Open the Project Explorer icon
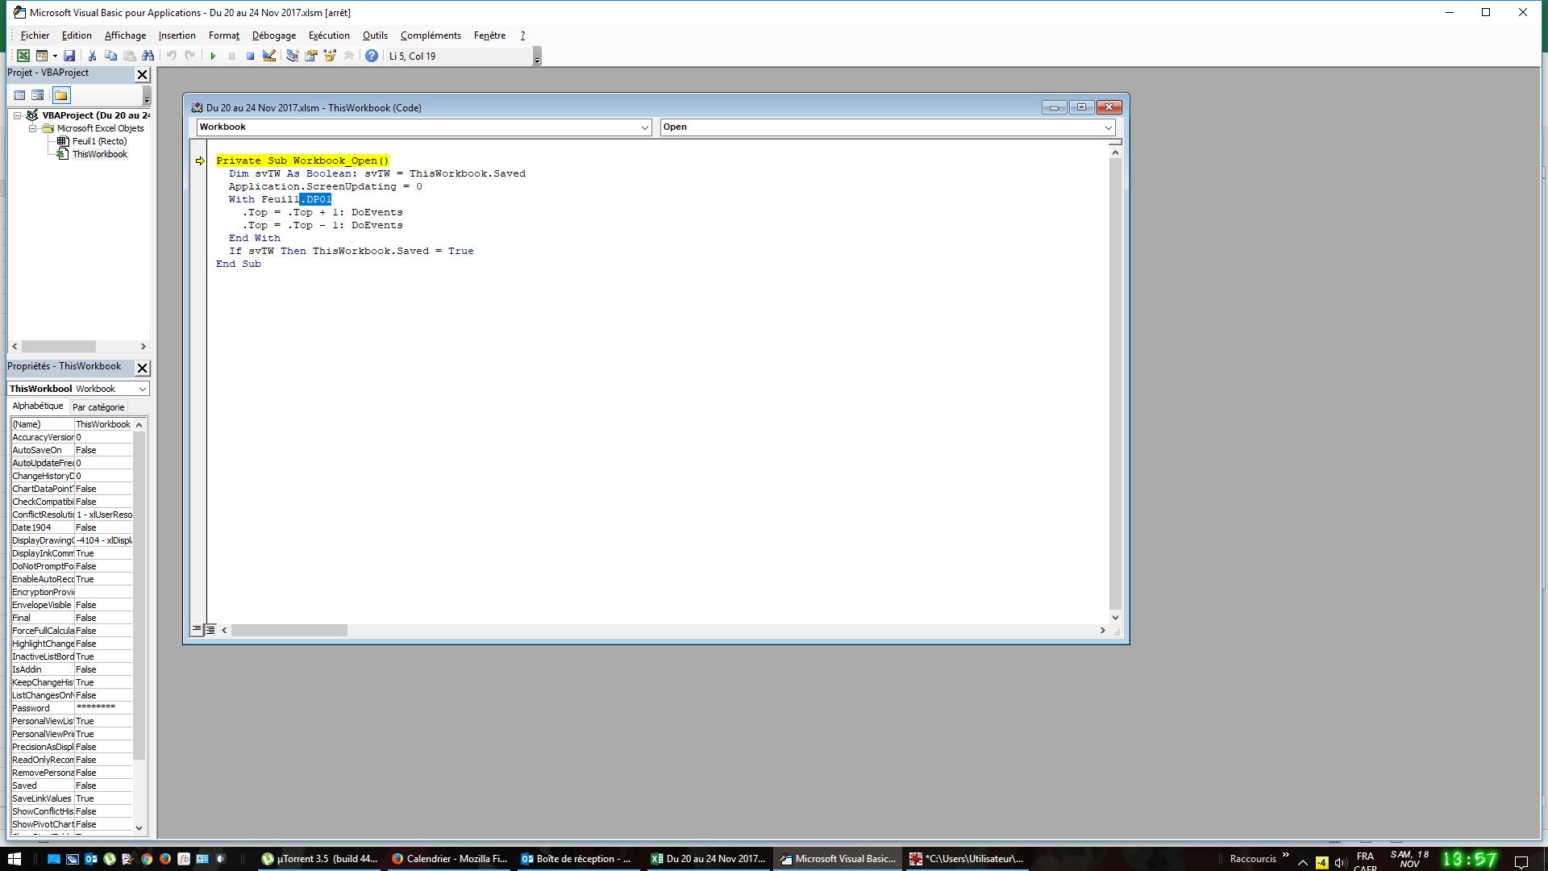The height and width of the screenshot is (871, 1548). [293, 56]
